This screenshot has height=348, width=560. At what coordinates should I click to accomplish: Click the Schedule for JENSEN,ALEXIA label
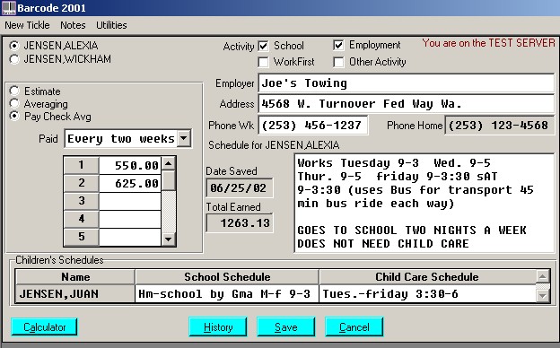pyautogui.click(x=274, y=145)
